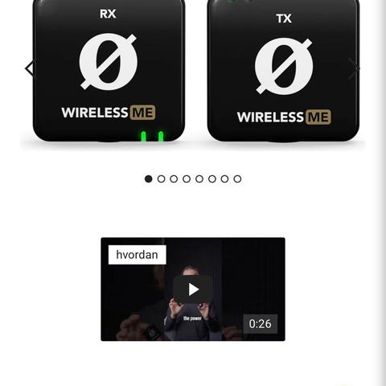Go to the sixth carousel dot
The image size is (386, 386).
click(x=212, y=179)
